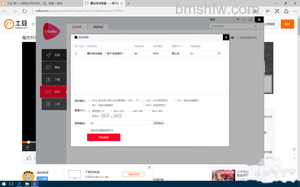
Task: Open the 发现 discover section in sidebar
Action: point(54,55)
